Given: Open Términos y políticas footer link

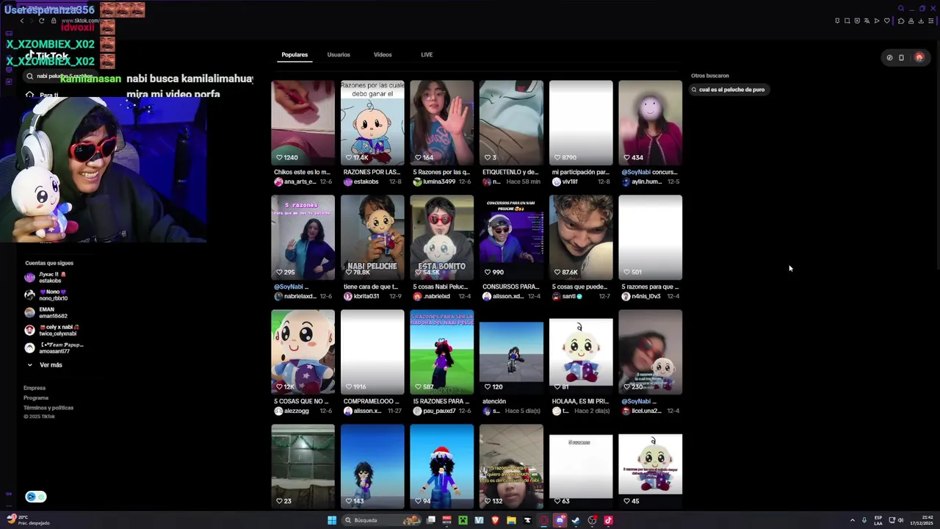Looking at the screenshot, I should click(x=48, y=407).
